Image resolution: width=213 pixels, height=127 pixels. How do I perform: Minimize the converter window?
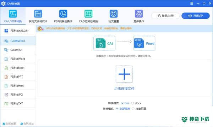(198, 4)
